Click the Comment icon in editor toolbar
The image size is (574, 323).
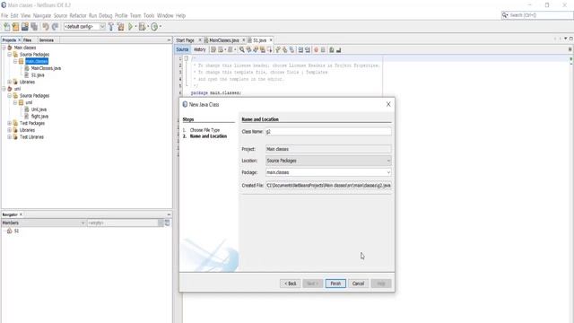coord(332,50)
